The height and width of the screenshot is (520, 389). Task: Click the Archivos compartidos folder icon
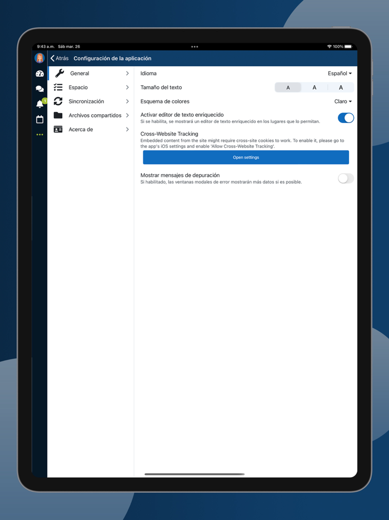58,115
